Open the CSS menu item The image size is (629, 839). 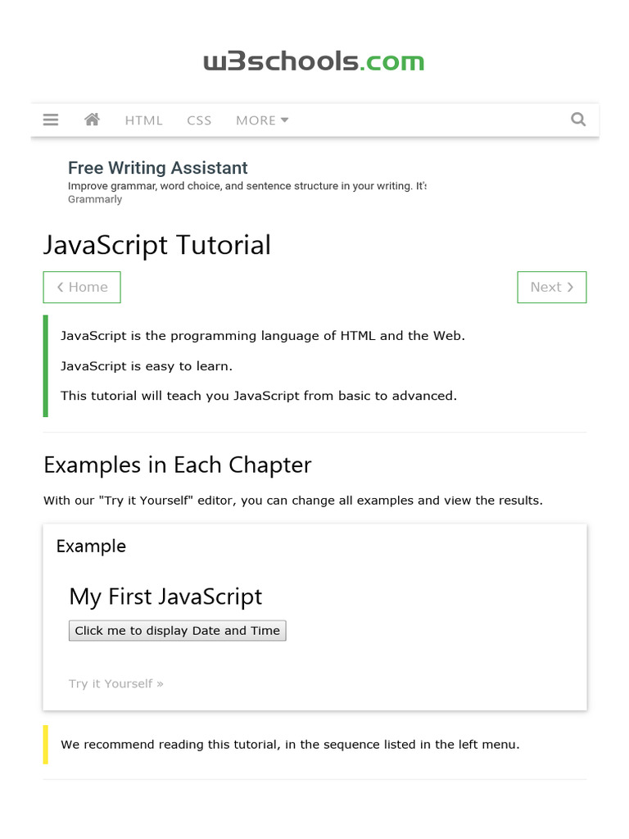tap(199, 120)
